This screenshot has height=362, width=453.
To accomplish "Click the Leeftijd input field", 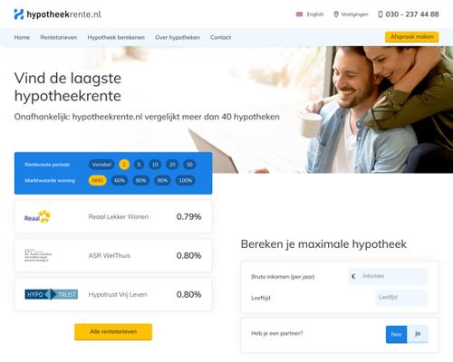I will pos(401,298).
